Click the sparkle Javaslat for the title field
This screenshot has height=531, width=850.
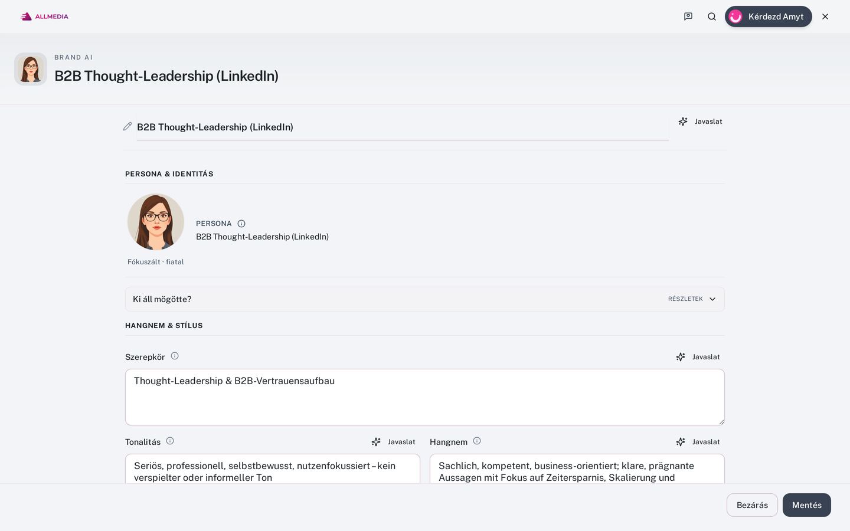click(x=701, y=122)
